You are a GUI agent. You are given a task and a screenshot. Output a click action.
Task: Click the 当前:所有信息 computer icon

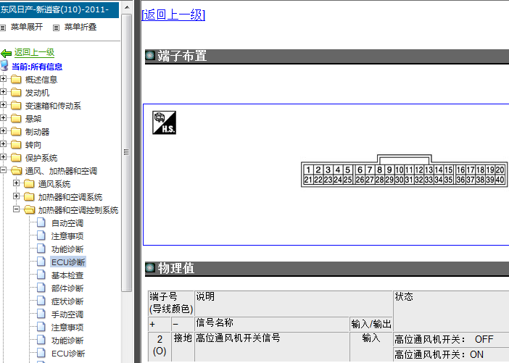click(4, 65)
